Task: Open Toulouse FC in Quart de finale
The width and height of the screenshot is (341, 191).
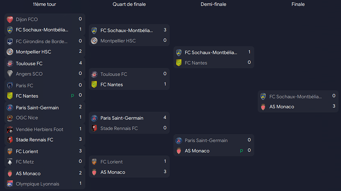Action: [114, 74]
